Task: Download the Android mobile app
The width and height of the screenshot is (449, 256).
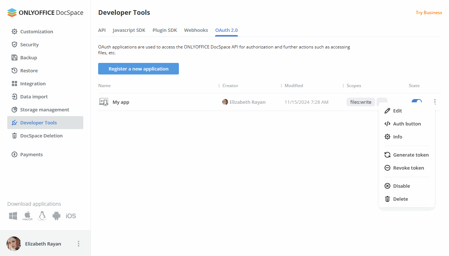Action: tap(56, 216)
